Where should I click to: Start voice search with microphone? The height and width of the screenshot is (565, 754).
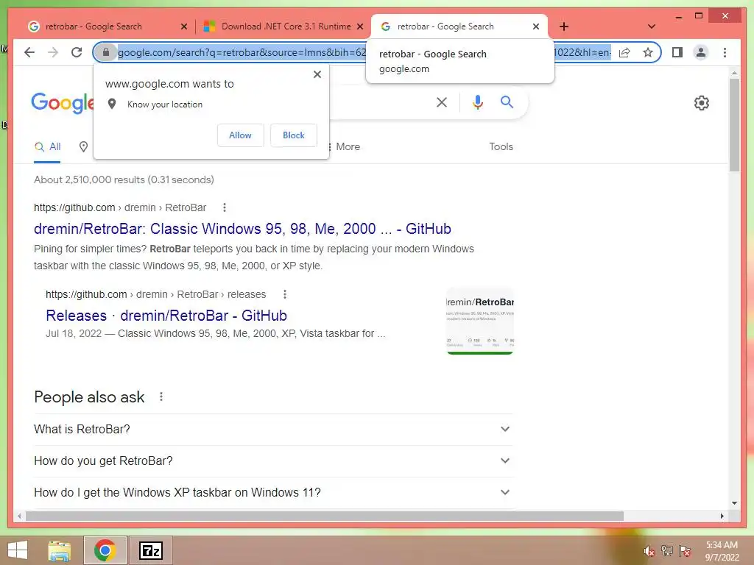pos(477,102)
